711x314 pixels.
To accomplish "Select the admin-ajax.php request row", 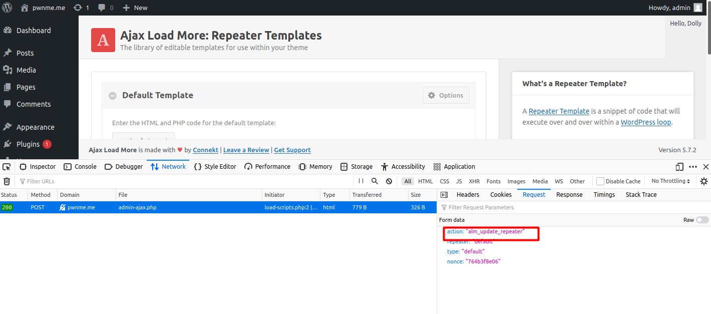I will tap(218, 207).
